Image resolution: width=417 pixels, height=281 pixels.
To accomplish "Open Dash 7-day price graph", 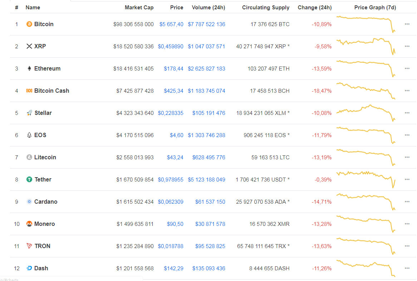I will tap(366, 268).
